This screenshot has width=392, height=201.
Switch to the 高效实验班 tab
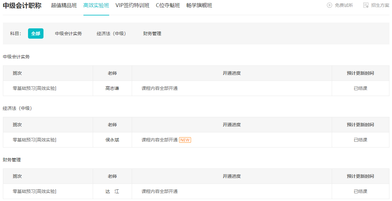pos(96,5)
